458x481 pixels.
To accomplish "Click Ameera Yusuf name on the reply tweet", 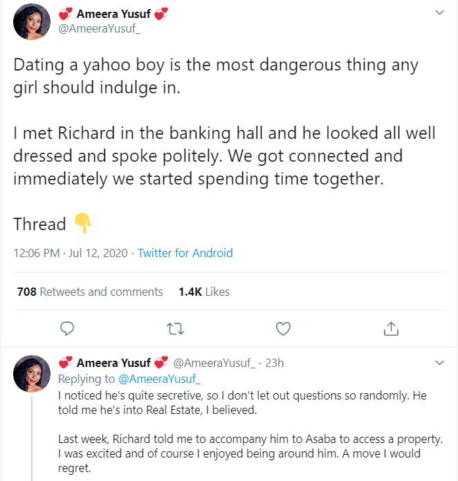I will click(113, 363).
